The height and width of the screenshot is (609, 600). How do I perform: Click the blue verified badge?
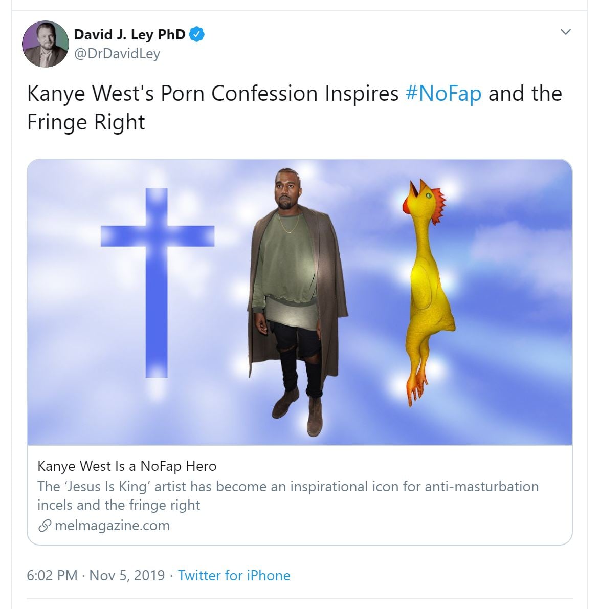[197, 34]
